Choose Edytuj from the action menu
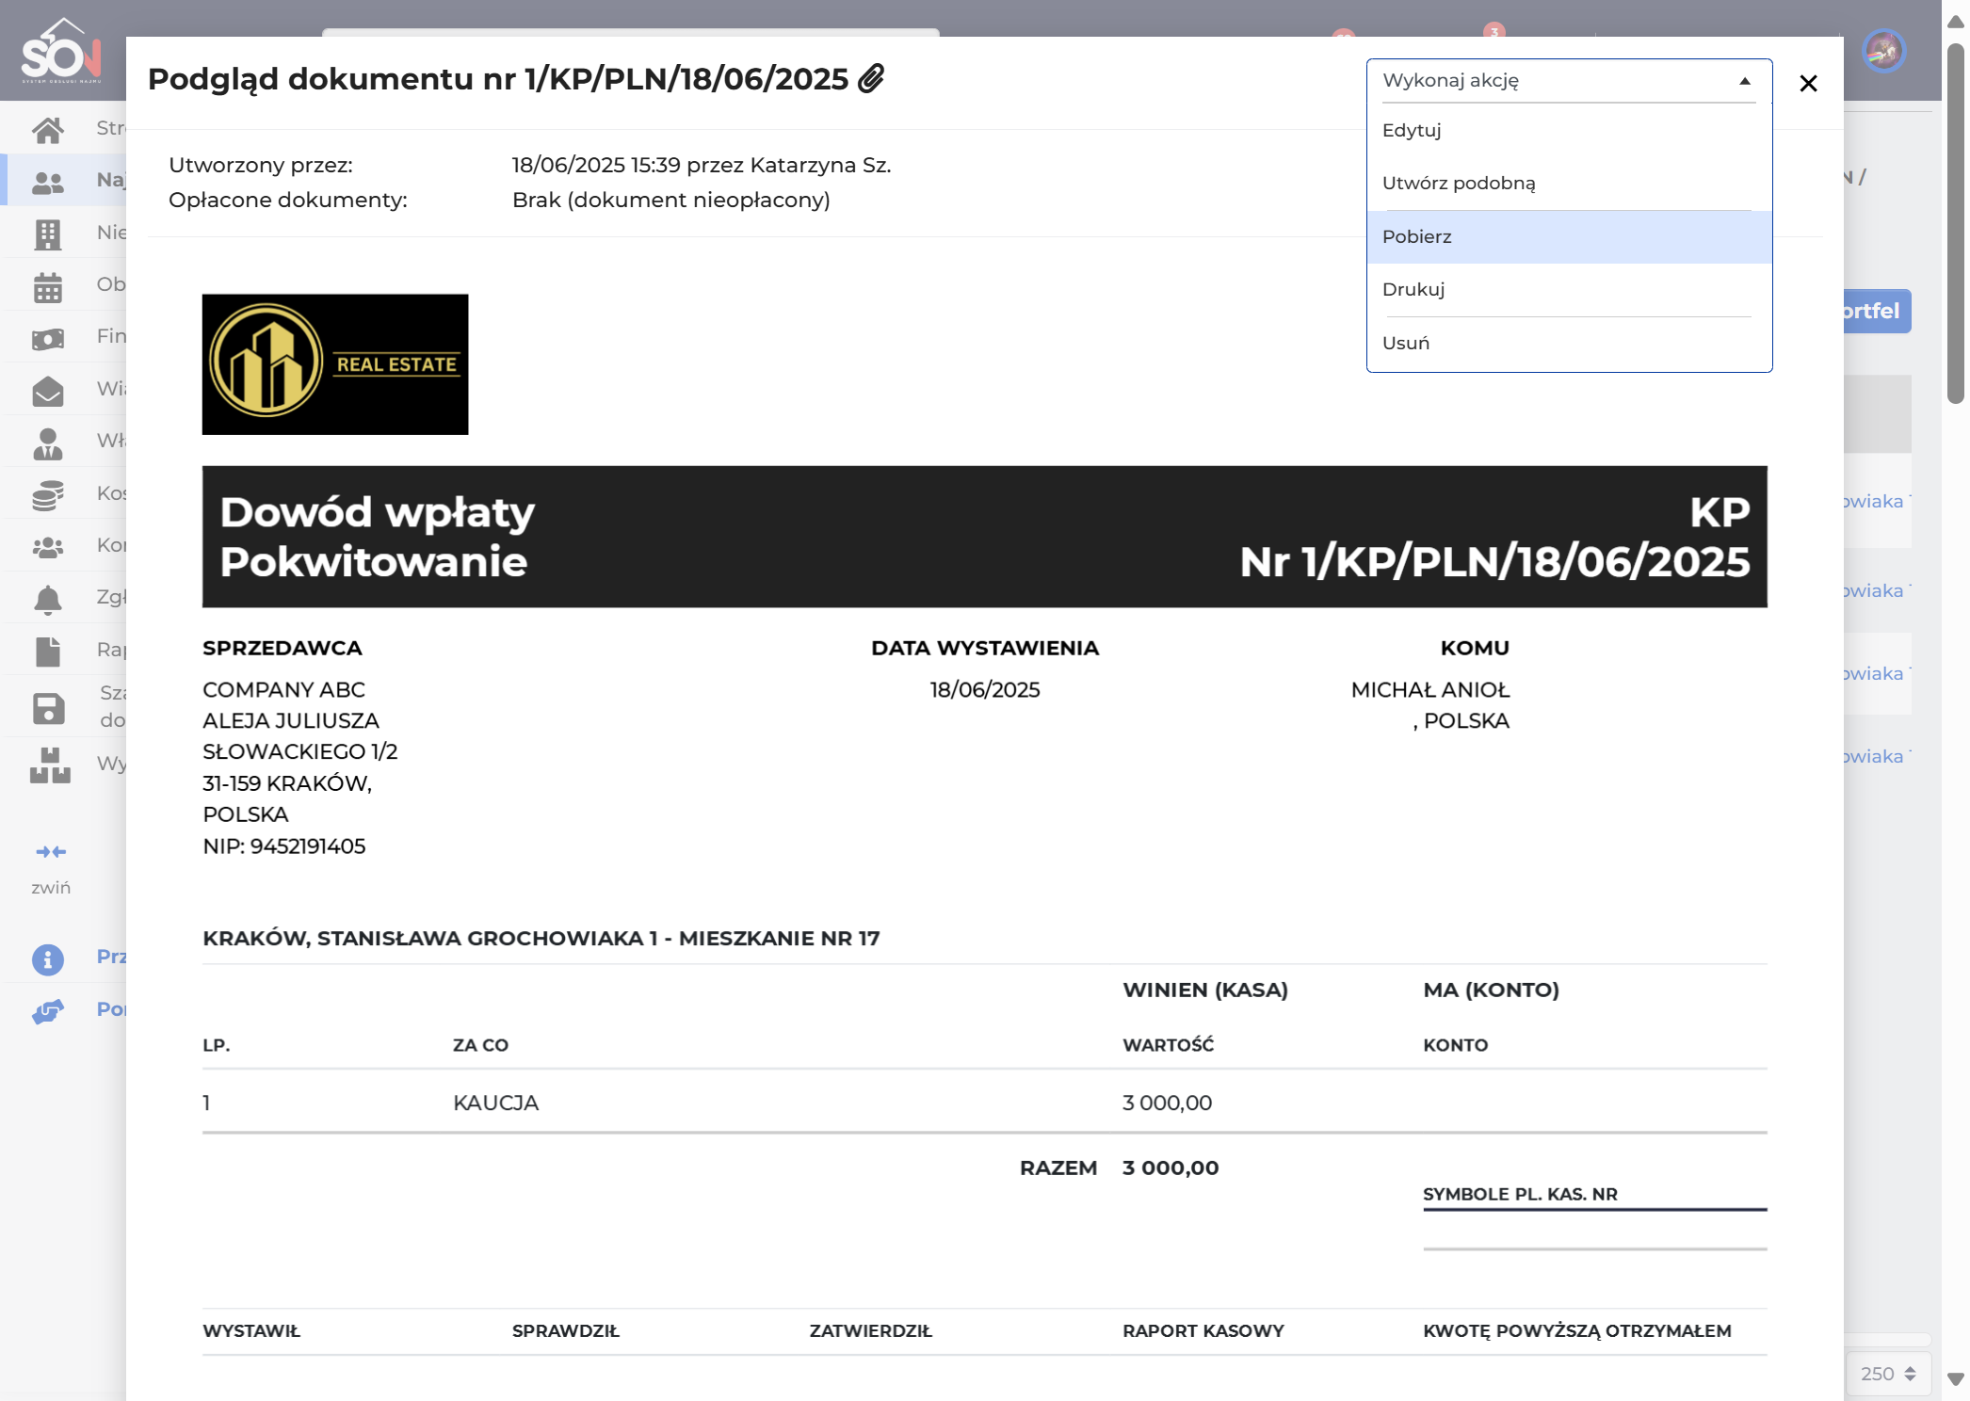This screenshot has height=1401, width=1970. point(1569,131)
